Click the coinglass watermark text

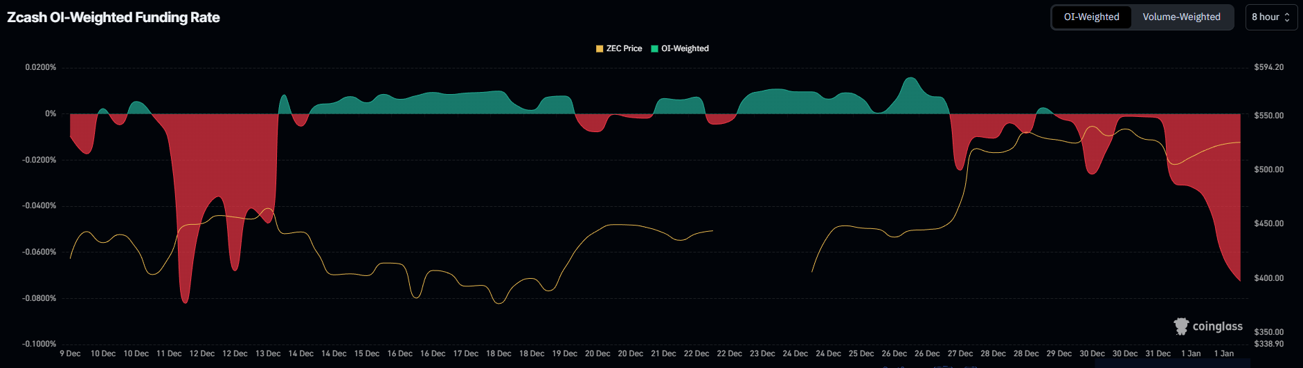[1217, 326]
